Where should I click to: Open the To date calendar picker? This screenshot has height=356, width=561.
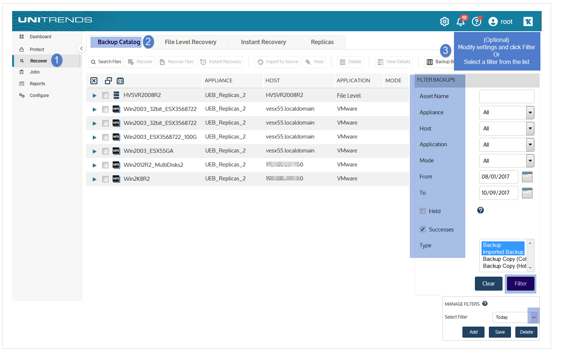pos(527,193)
